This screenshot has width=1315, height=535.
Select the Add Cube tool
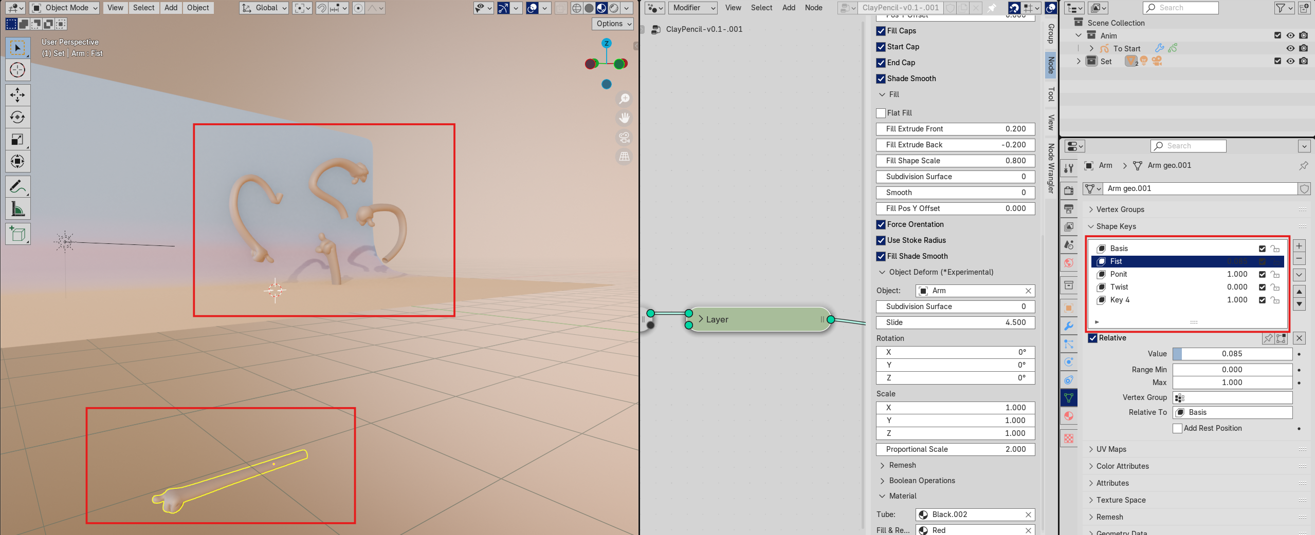point(17,234)
